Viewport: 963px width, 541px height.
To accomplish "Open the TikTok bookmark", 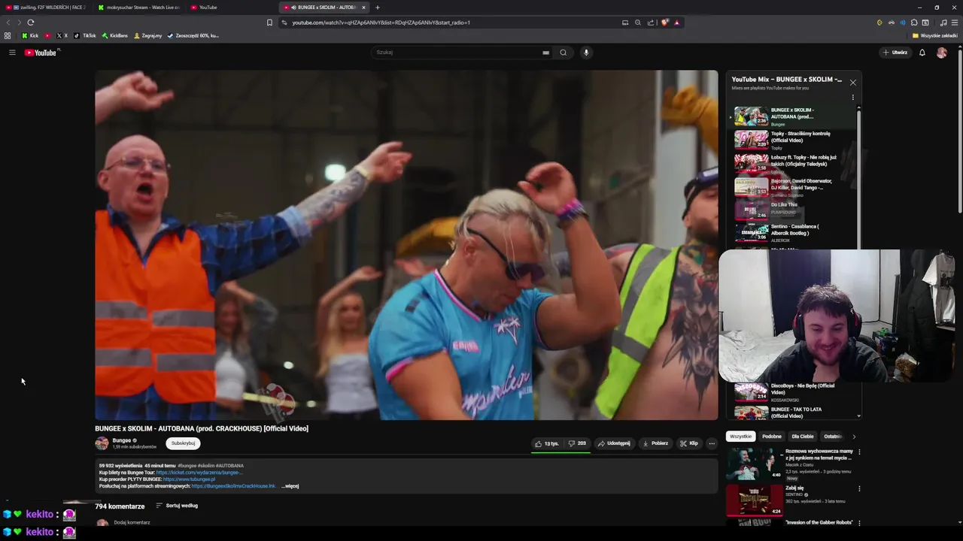I will 85,35.
